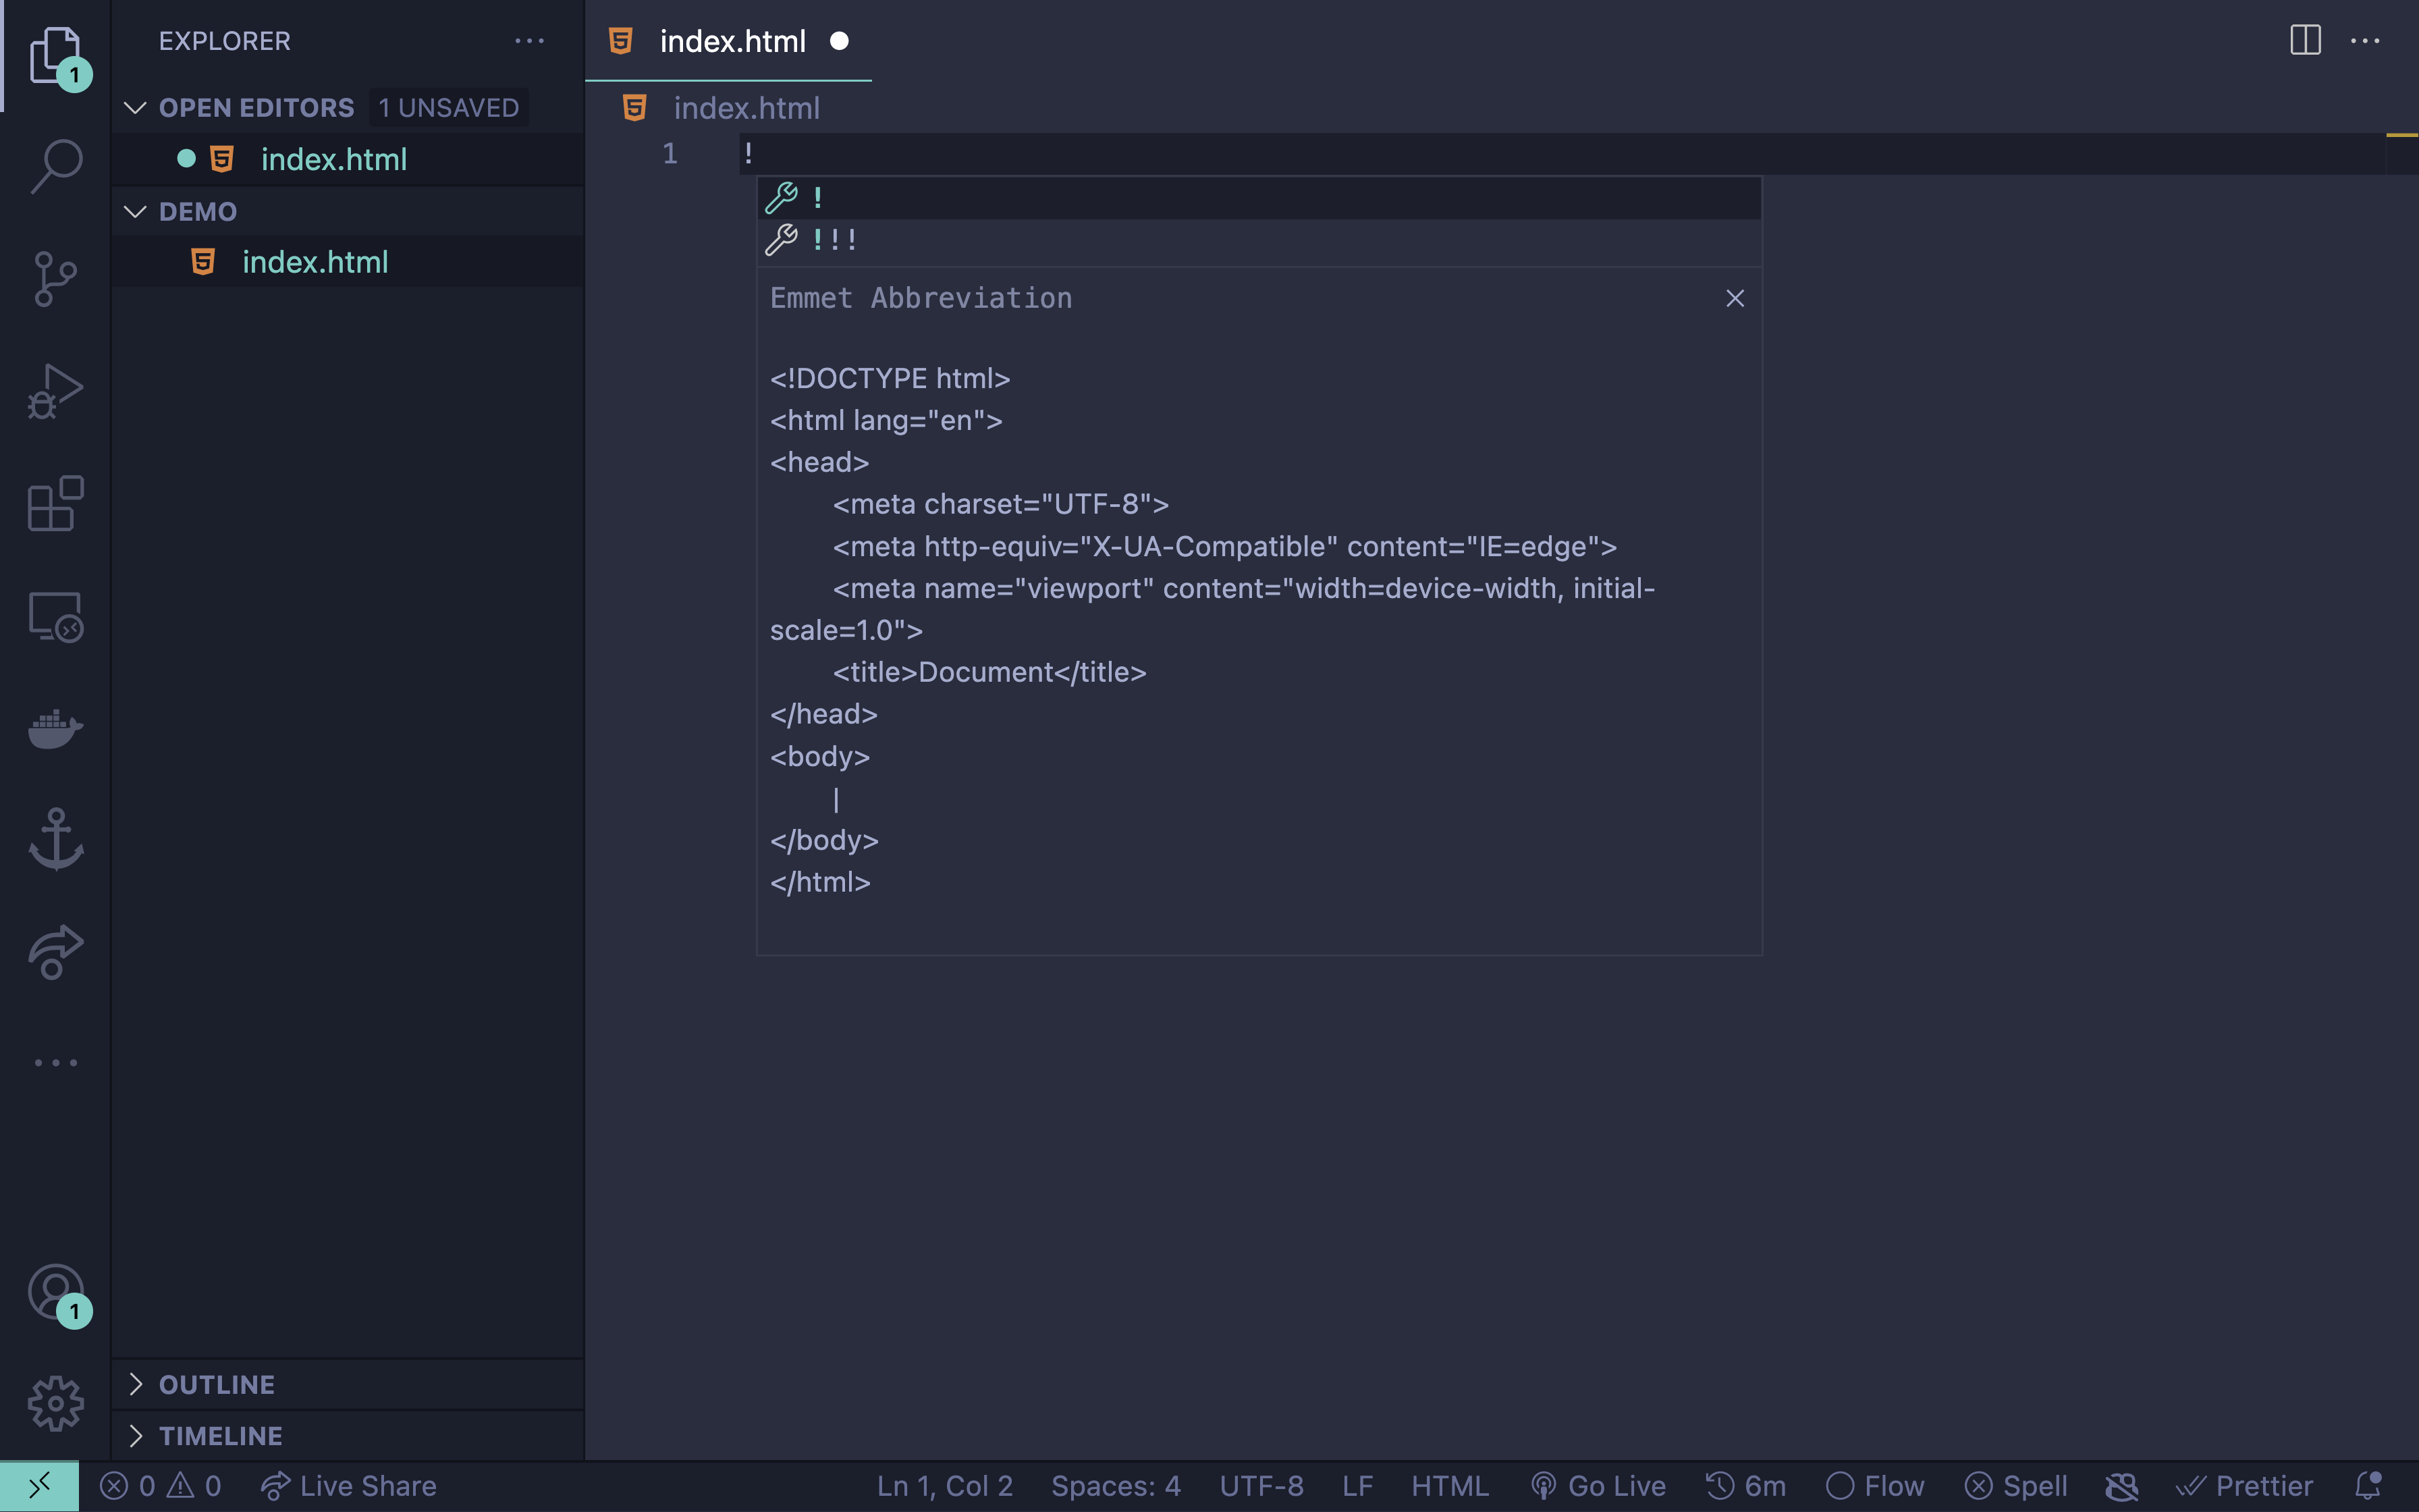The height and width of the screenshot is (1512, 2419).
Task: Click the unsaved dot on index.html tab
Action: [x=840, y=41]
